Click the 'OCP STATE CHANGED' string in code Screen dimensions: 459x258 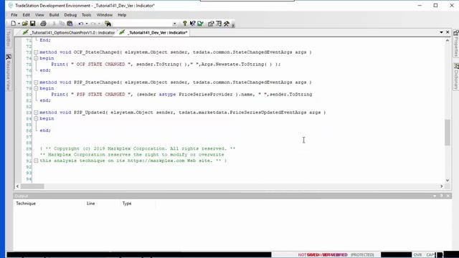point(100,64)
